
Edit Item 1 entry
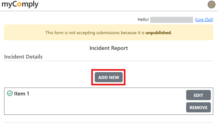[x=198, y=95]
